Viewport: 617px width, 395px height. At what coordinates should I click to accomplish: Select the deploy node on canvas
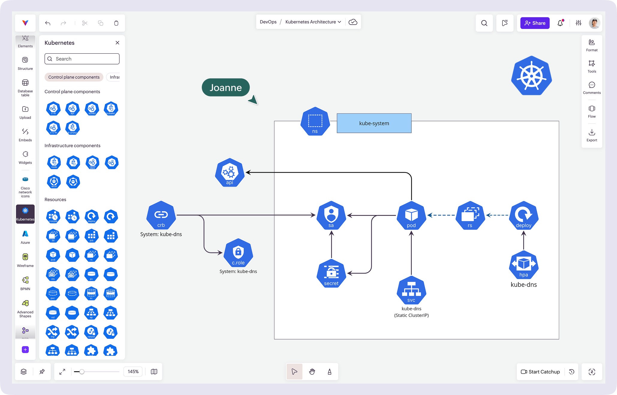(524, 215)
